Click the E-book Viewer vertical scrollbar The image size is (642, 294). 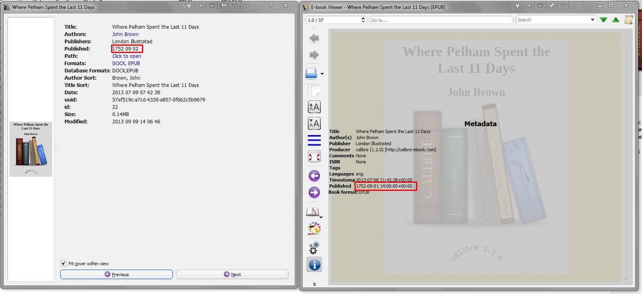[626, 157]
